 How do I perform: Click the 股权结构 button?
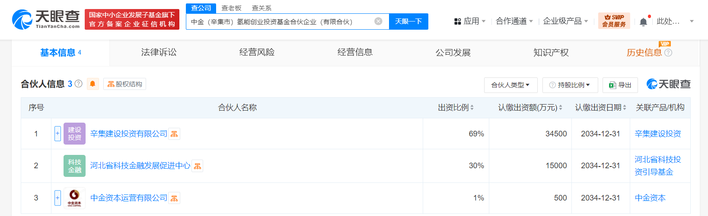point(124,84)
